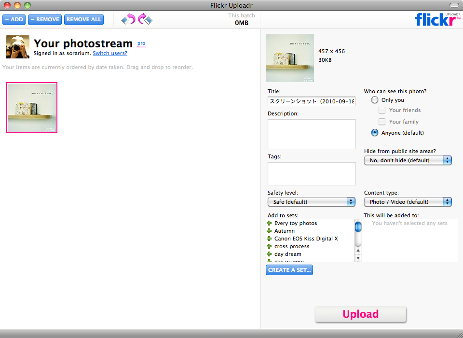Click the toolbar toggle pill in title bar

pos(454,5)
